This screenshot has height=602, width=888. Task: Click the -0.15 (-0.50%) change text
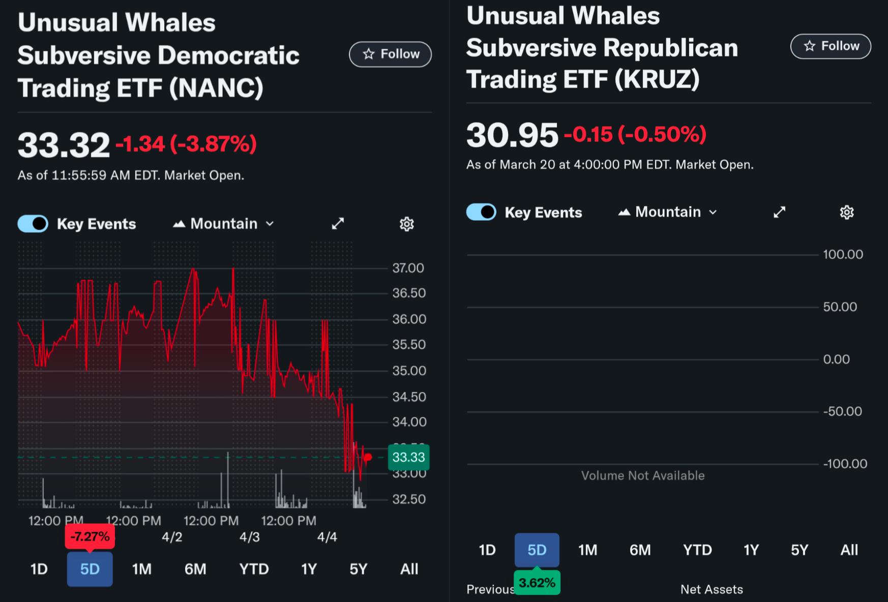pos(635,134)
